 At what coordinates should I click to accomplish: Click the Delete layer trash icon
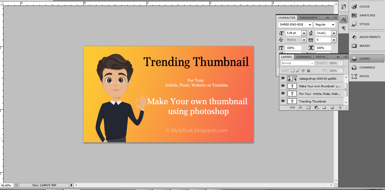pyautogui.click(x=340, y=107)
